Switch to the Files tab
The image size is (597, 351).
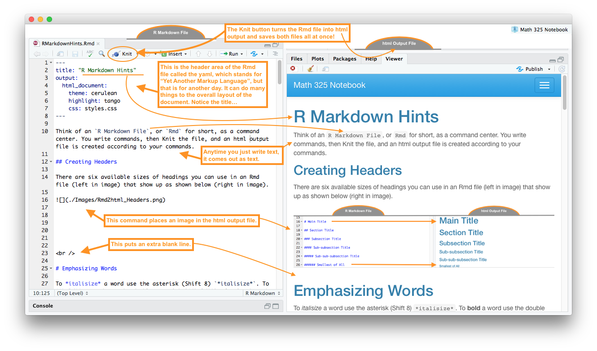tap(296, 59)
